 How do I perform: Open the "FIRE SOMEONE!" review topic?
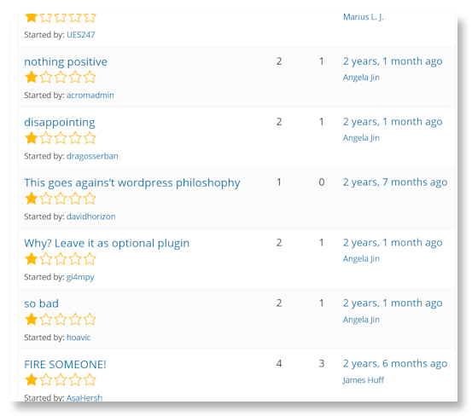[65, 364]
